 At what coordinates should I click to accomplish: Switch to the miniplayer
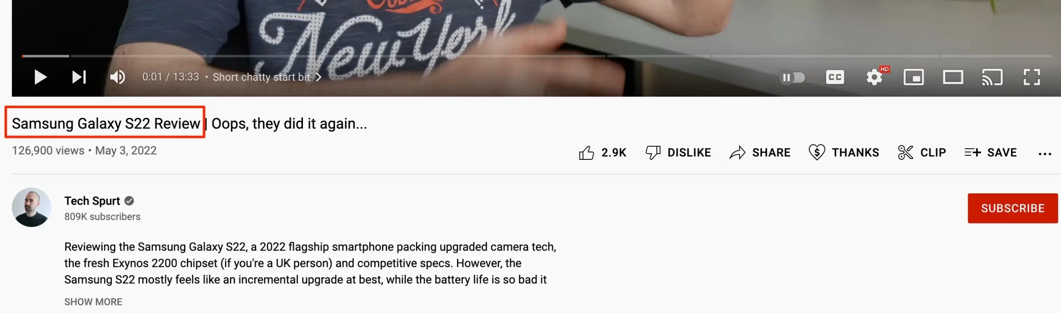click(913, 77)
